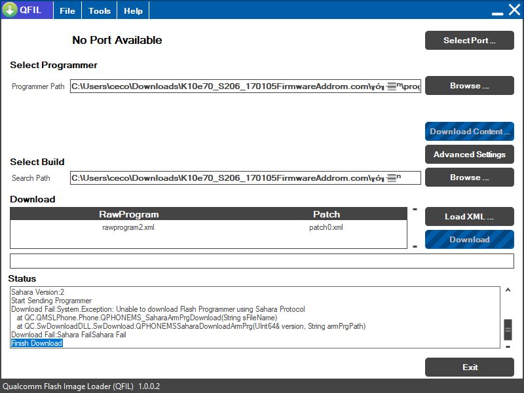Start flashing with the Download button

tap(469, 239)
